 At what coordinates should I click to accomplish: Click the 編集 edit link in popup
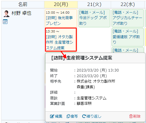tap(56, 116)
